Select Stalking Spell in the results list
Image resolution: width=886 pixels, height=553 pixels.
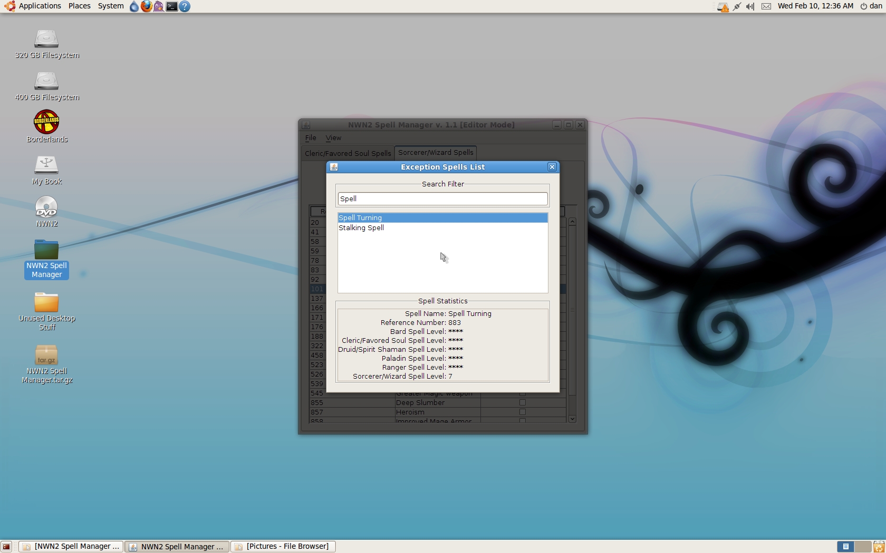click(361, 228)
